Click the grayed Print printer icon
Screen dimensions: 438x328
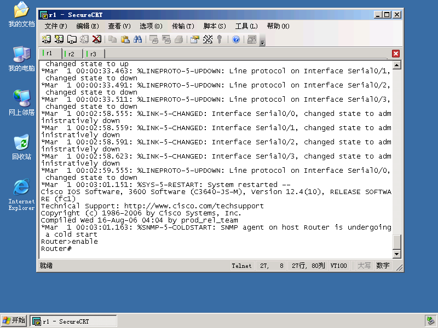tap(179, 39)
